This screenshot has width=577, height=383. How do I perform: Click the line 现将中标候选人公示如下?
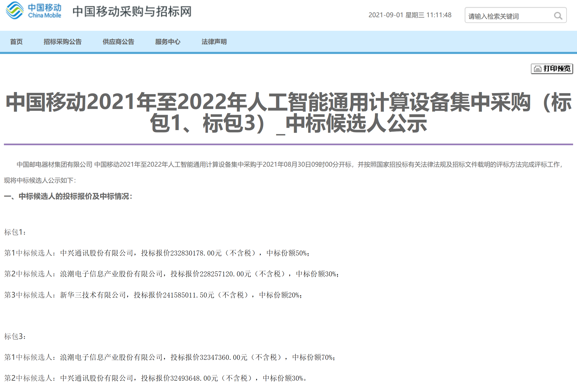click(x=40, y=180)
